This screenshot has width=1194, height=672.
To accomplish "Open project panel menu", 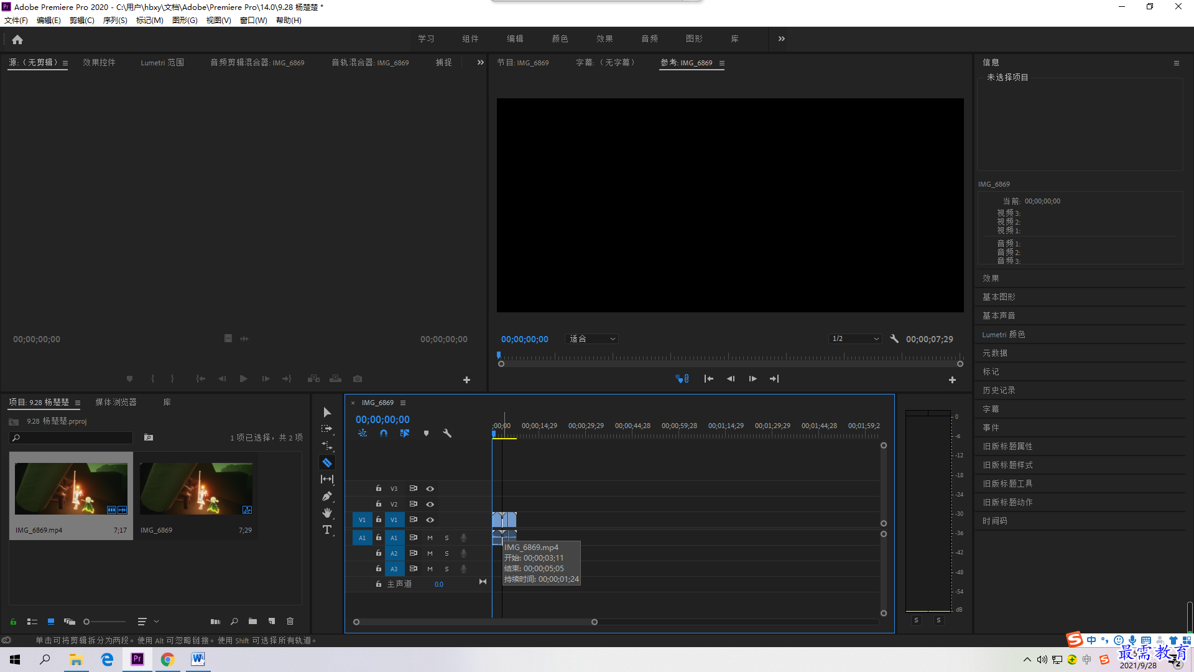I will [x=78, y=403].
